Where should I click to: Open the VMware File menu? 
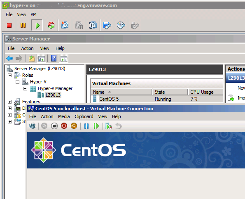(x=9, y=14)
